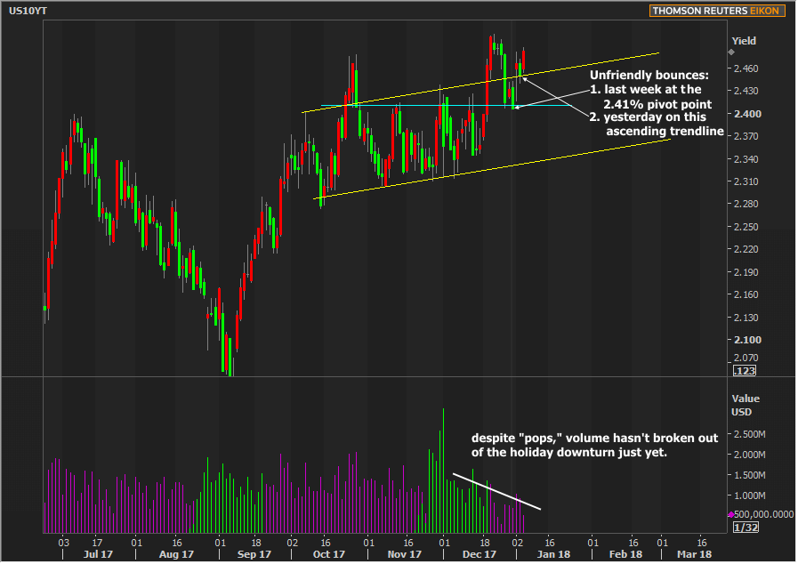Screen dimensions: 798x564
Task: Click the Jul 17 month label
Action: 98,554
